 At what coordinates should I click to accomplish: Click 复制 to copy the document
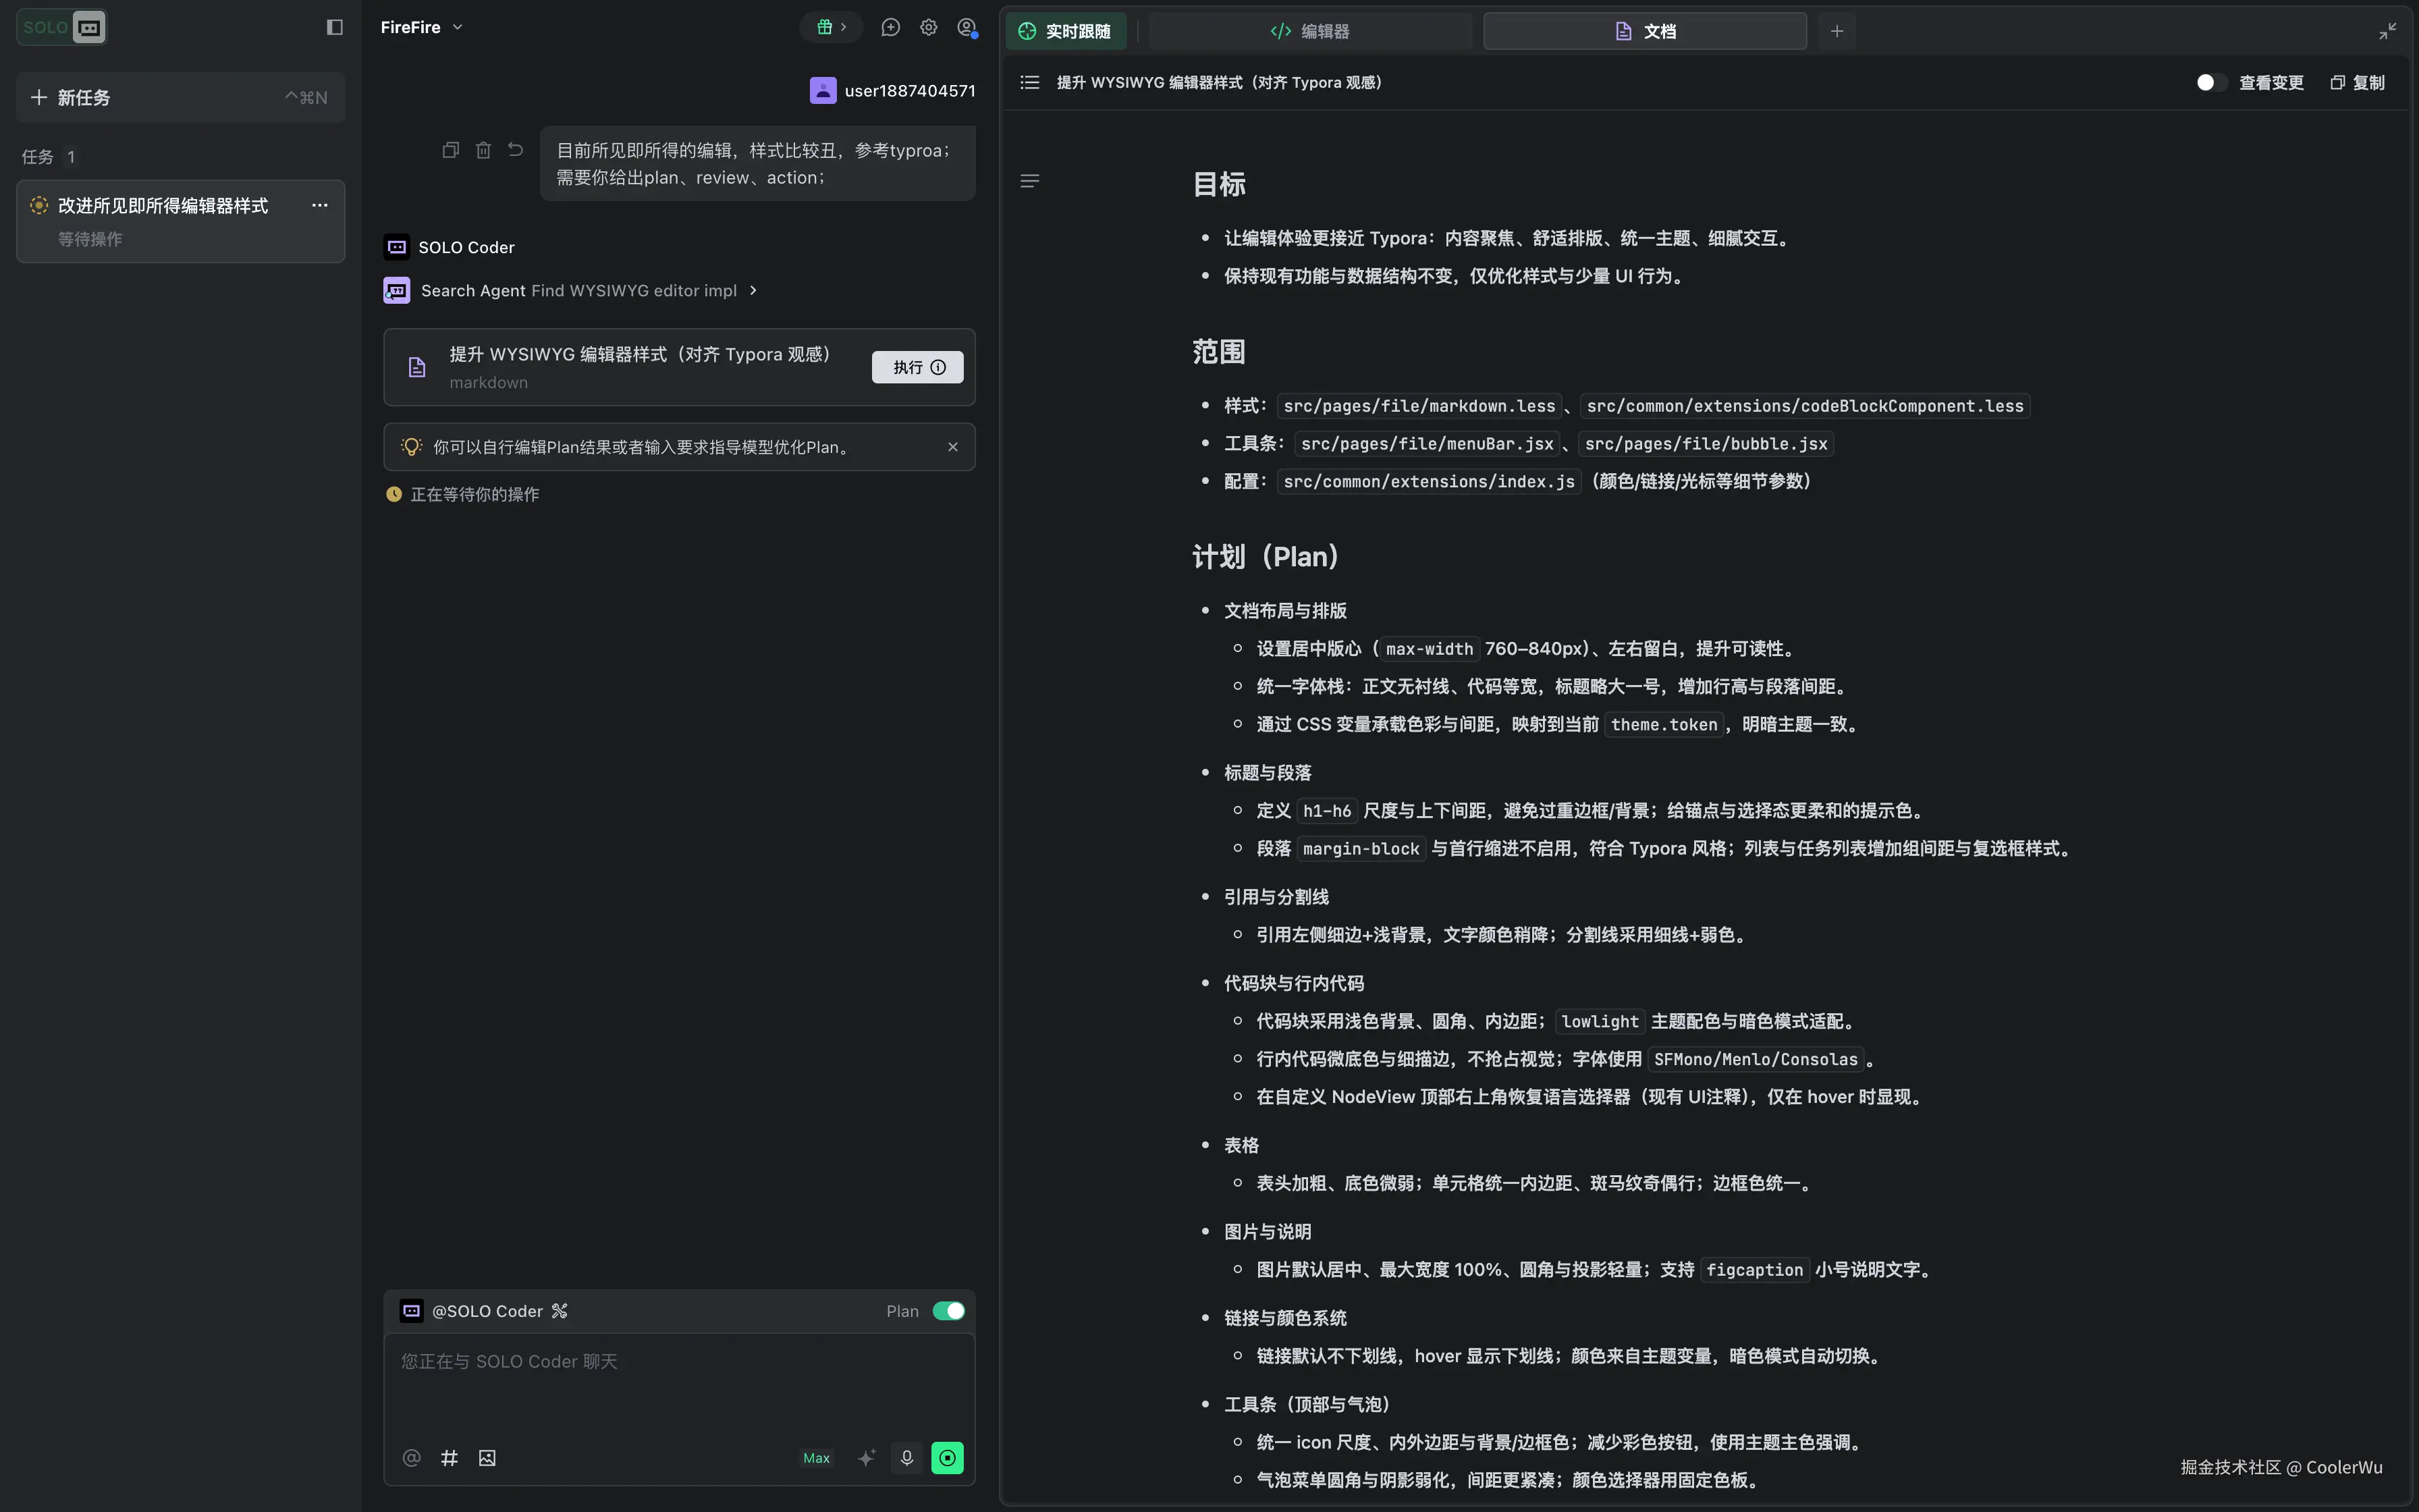click(2358, 82)
